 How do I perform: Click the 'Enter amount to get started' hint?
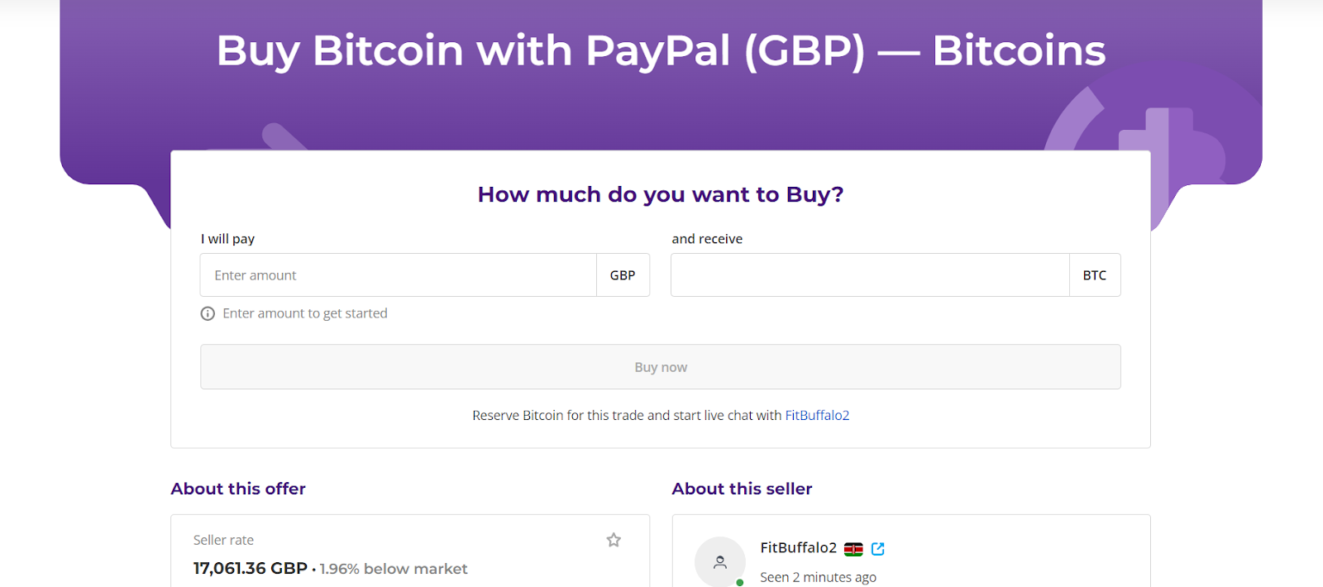pos(305,313)
